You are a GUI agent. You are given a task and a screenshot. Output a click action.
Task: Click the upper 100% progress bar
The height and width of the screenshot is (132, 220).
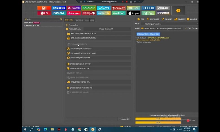158,119
